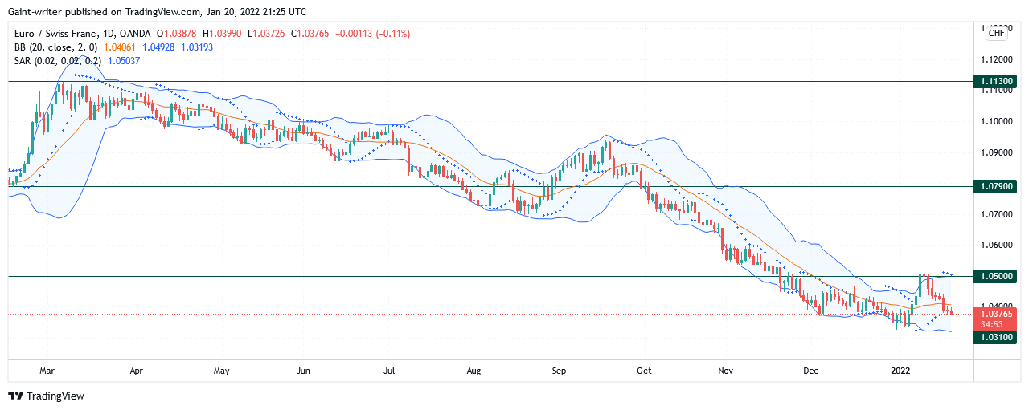Click the SAR (0.02, 0.02, 0.2) indicator legend
Image resolution: width=1029 pixels, height=410 pixels.
point(58,60)
